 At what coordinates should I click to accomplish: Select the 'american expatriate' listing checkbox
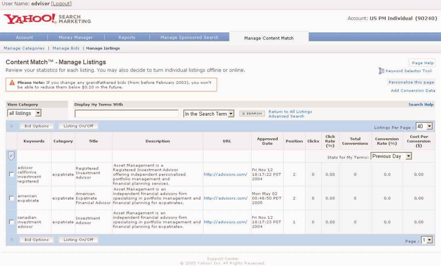(x=11, y=198)
